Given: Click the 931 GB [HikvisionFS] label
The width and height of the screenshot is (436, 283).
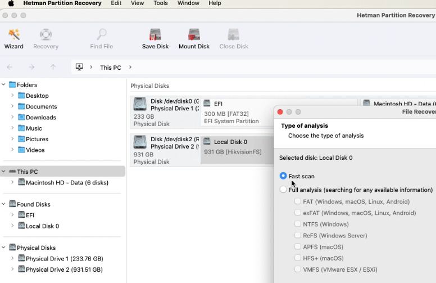Looking at the screenshot, I should click(233, 152).
